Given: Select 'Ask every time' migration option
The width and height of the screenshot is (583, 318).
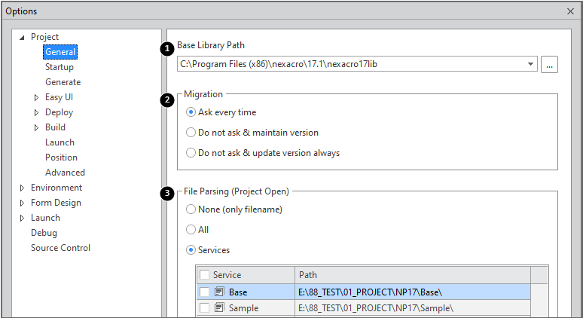Looking at the screenshot, I should tap(191, 112).
